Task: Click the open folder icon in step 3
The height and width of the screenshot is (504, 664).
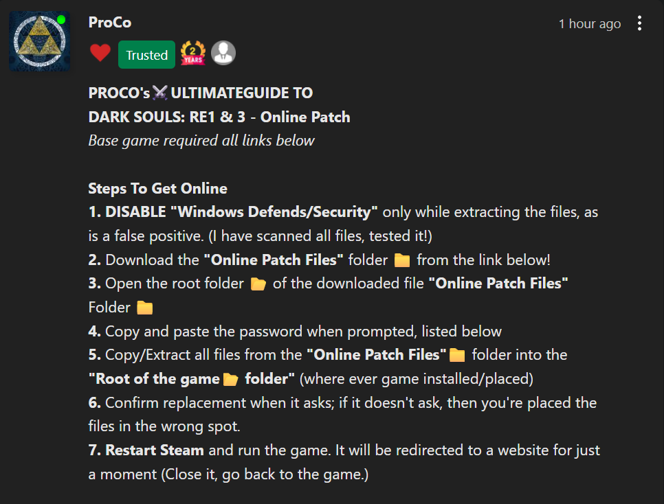Action: [x=258, y=284]
